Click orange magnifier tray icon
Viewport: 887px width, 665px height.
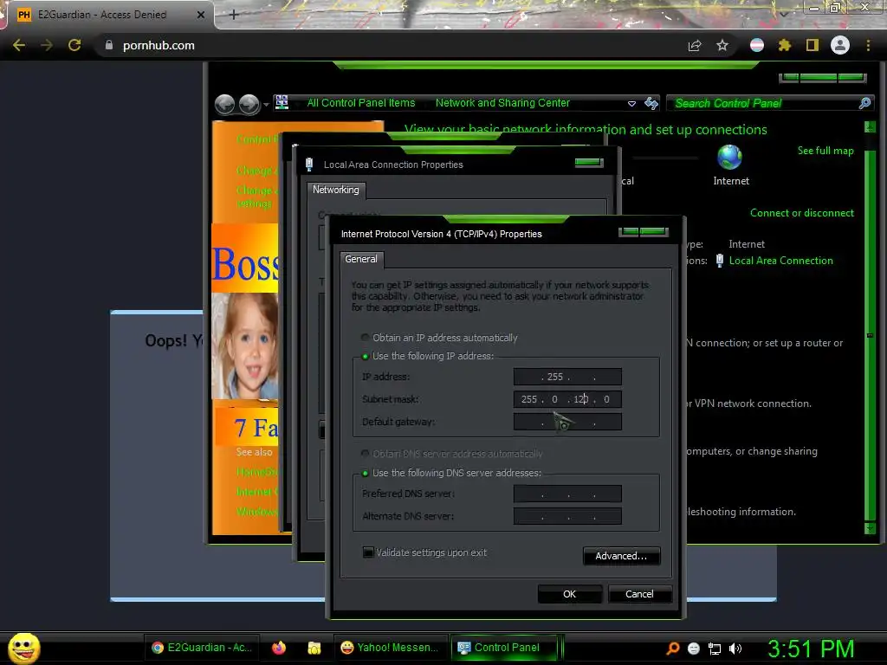(672, 648)
